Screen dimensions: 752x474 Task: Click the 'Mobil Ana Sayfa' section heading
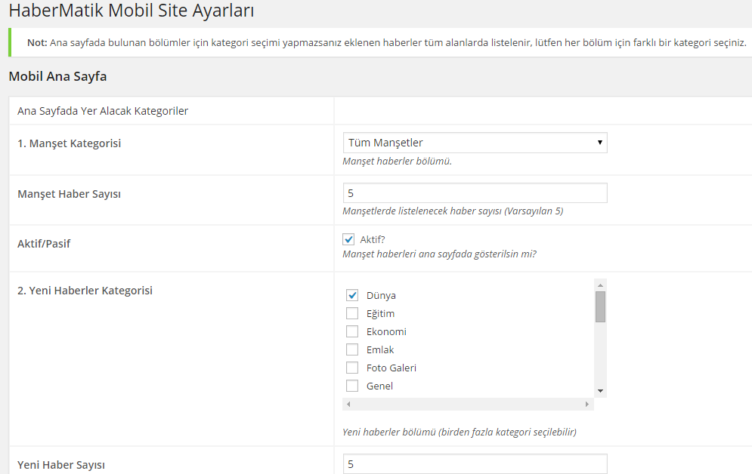pyautogui.click(x=57, y=76)
